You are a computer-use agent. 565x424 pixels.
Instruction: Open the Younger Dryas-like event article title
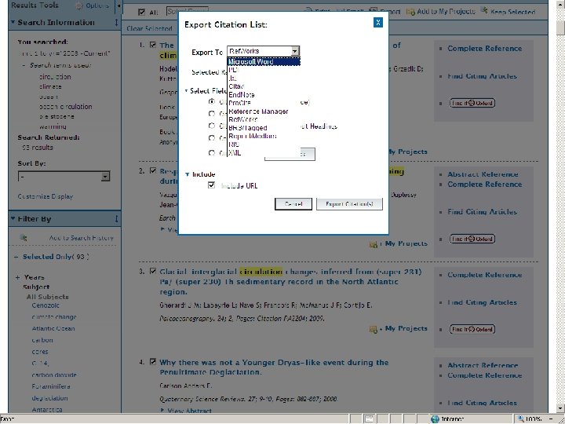click(274, 367)
